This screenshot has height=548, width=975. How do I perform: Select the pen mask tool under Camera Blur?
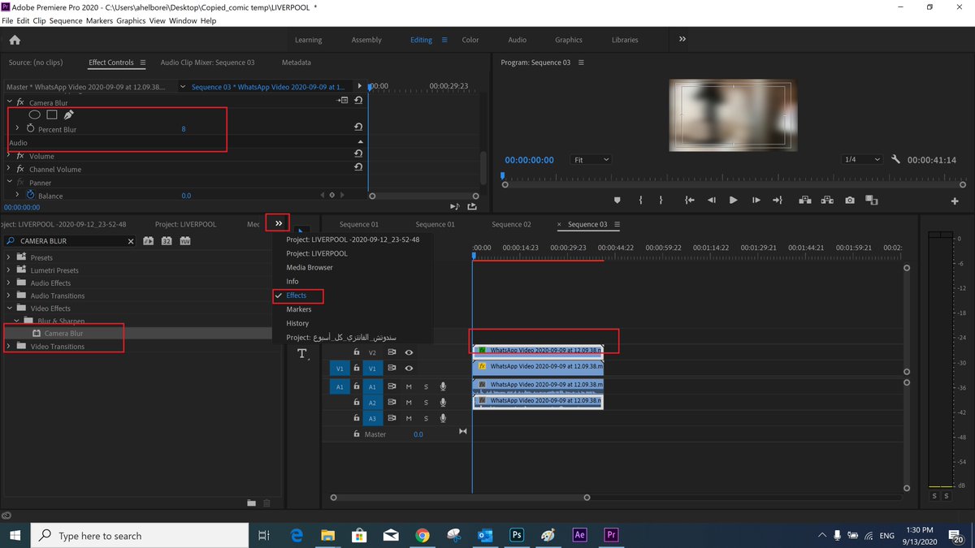point(69,115)
